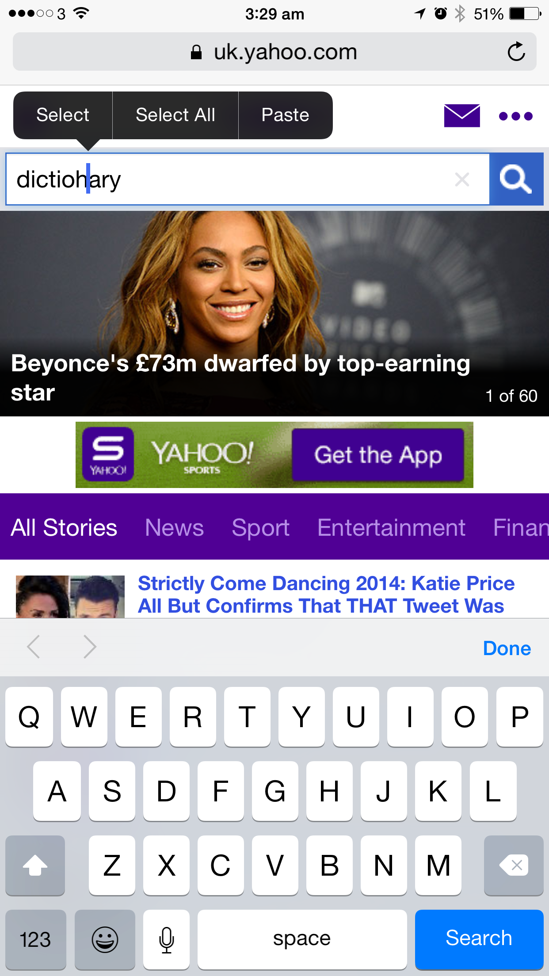
Task: Switch keyboard to 123 numbers layout
Action: (36, 939)
